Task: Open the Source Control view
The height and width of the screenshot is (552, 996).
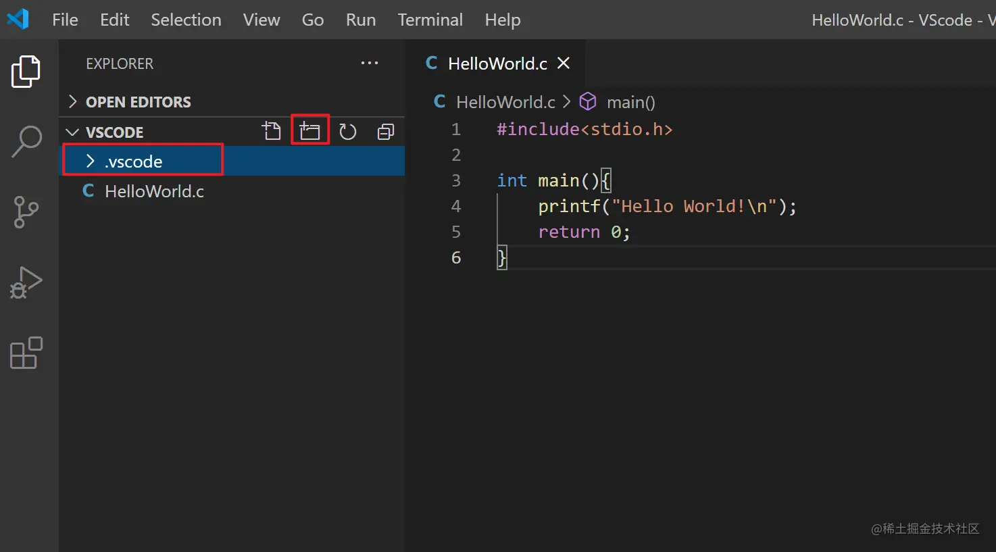Action: point(26,212)
